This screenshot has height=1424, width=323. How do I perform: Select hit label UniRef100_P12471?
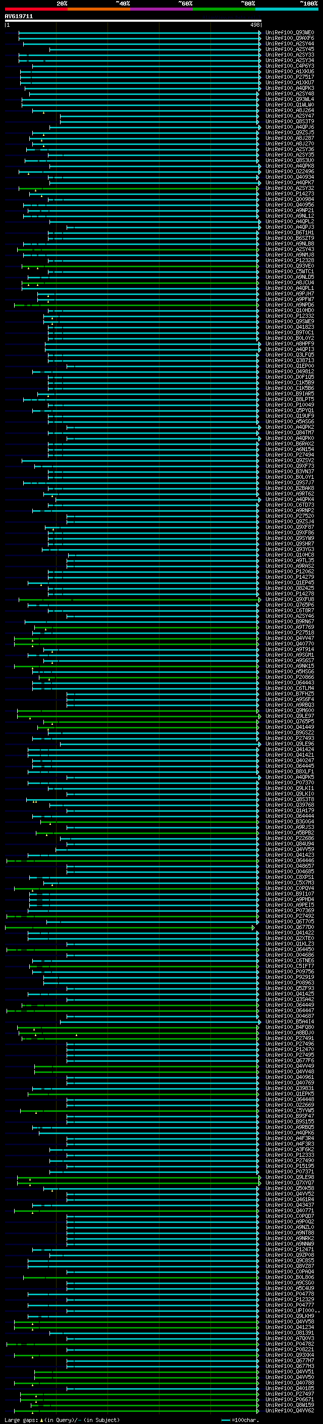290,1249
